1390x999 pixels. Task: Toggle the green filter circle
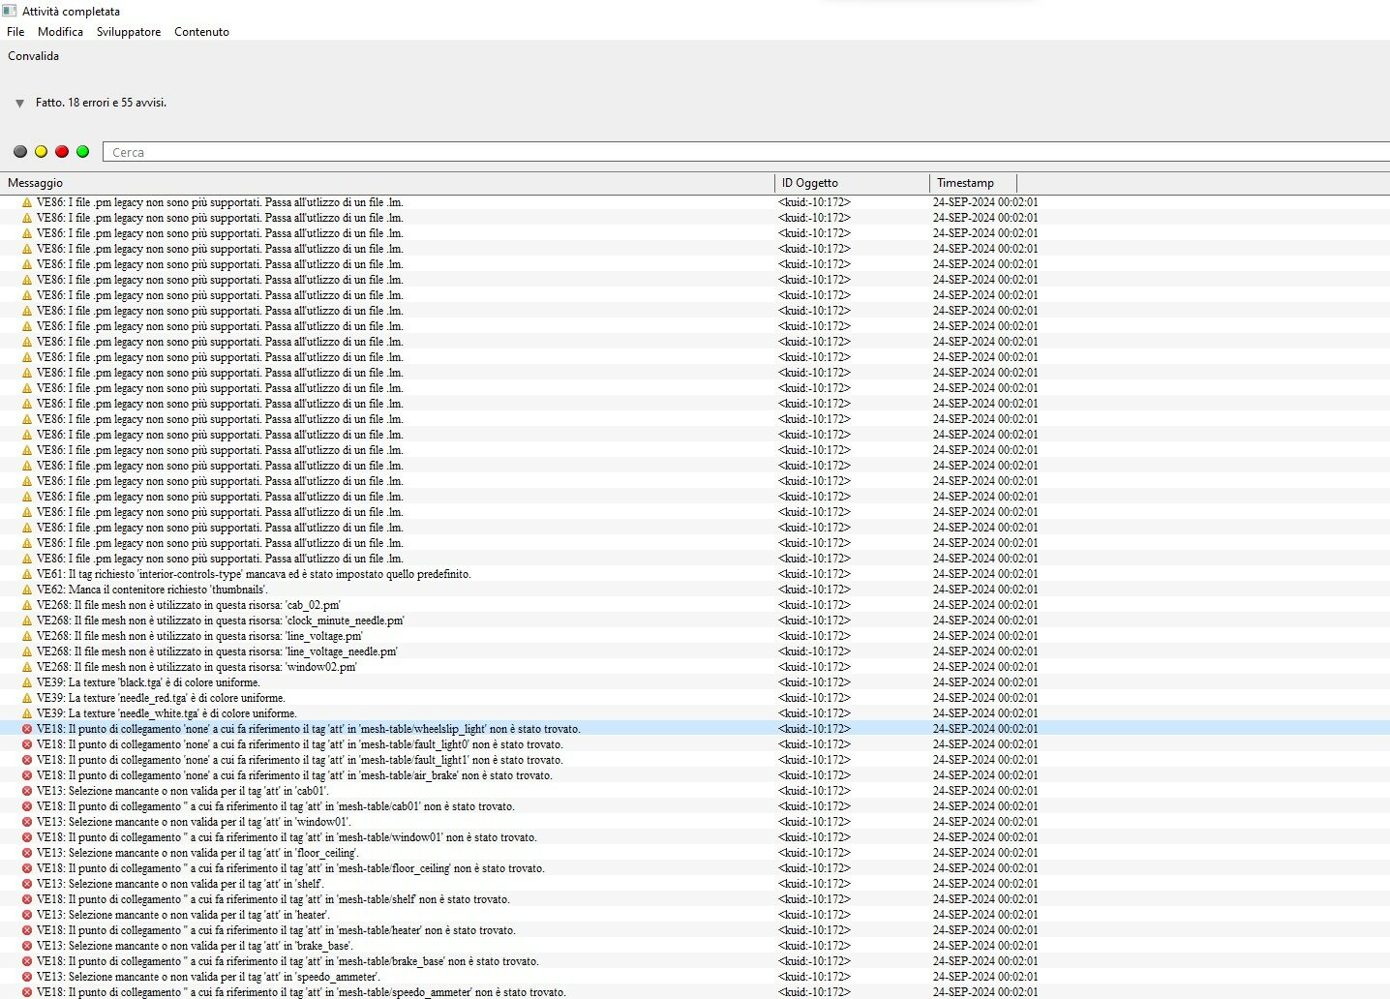point(83,152)
